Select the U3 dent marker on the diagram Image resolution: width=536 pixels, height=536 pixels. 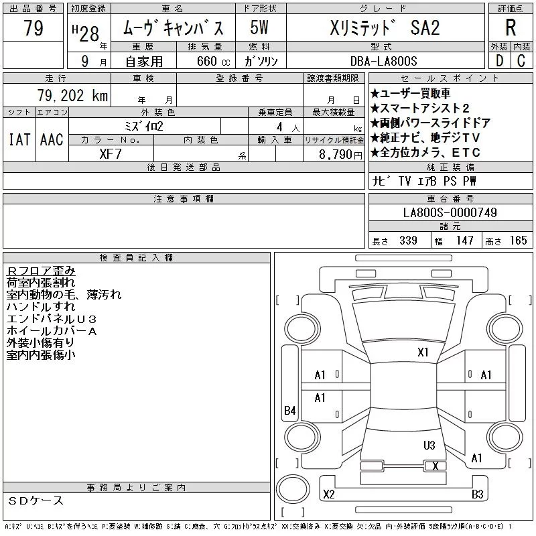click(429, 445)
